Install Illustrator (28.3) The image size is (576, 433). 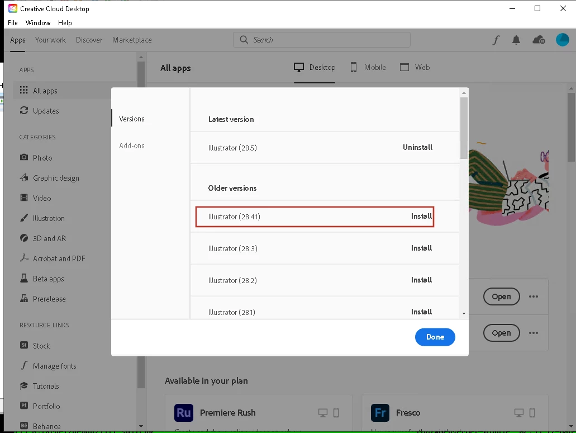pyautogui.click(x=421, y=248)
